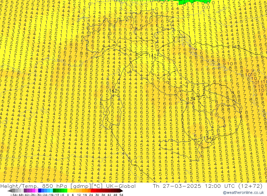Select the dark blue legend swatch above -30
267x196 pixels.
coord(40,191)
